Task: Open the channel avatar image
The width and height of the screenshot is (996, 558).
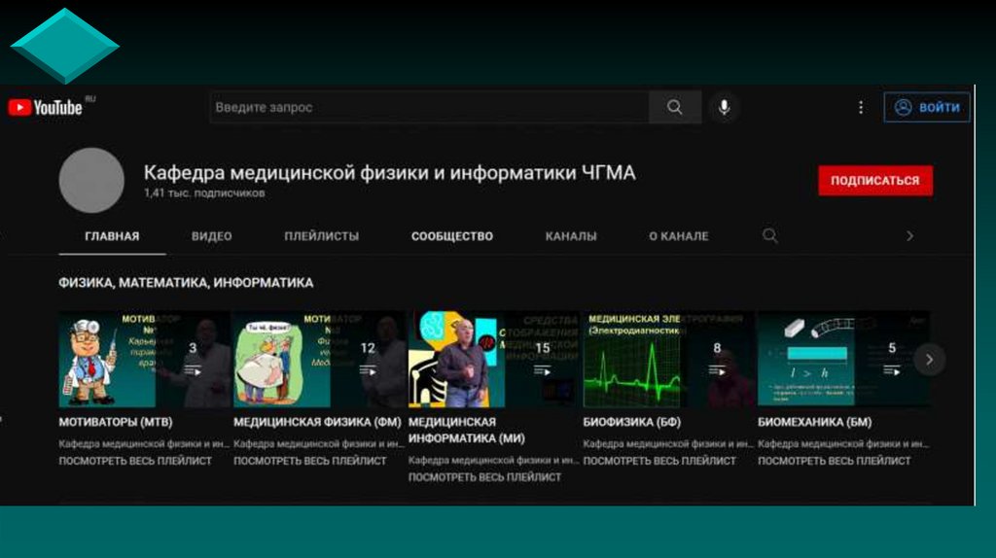Action: point(91,180)
